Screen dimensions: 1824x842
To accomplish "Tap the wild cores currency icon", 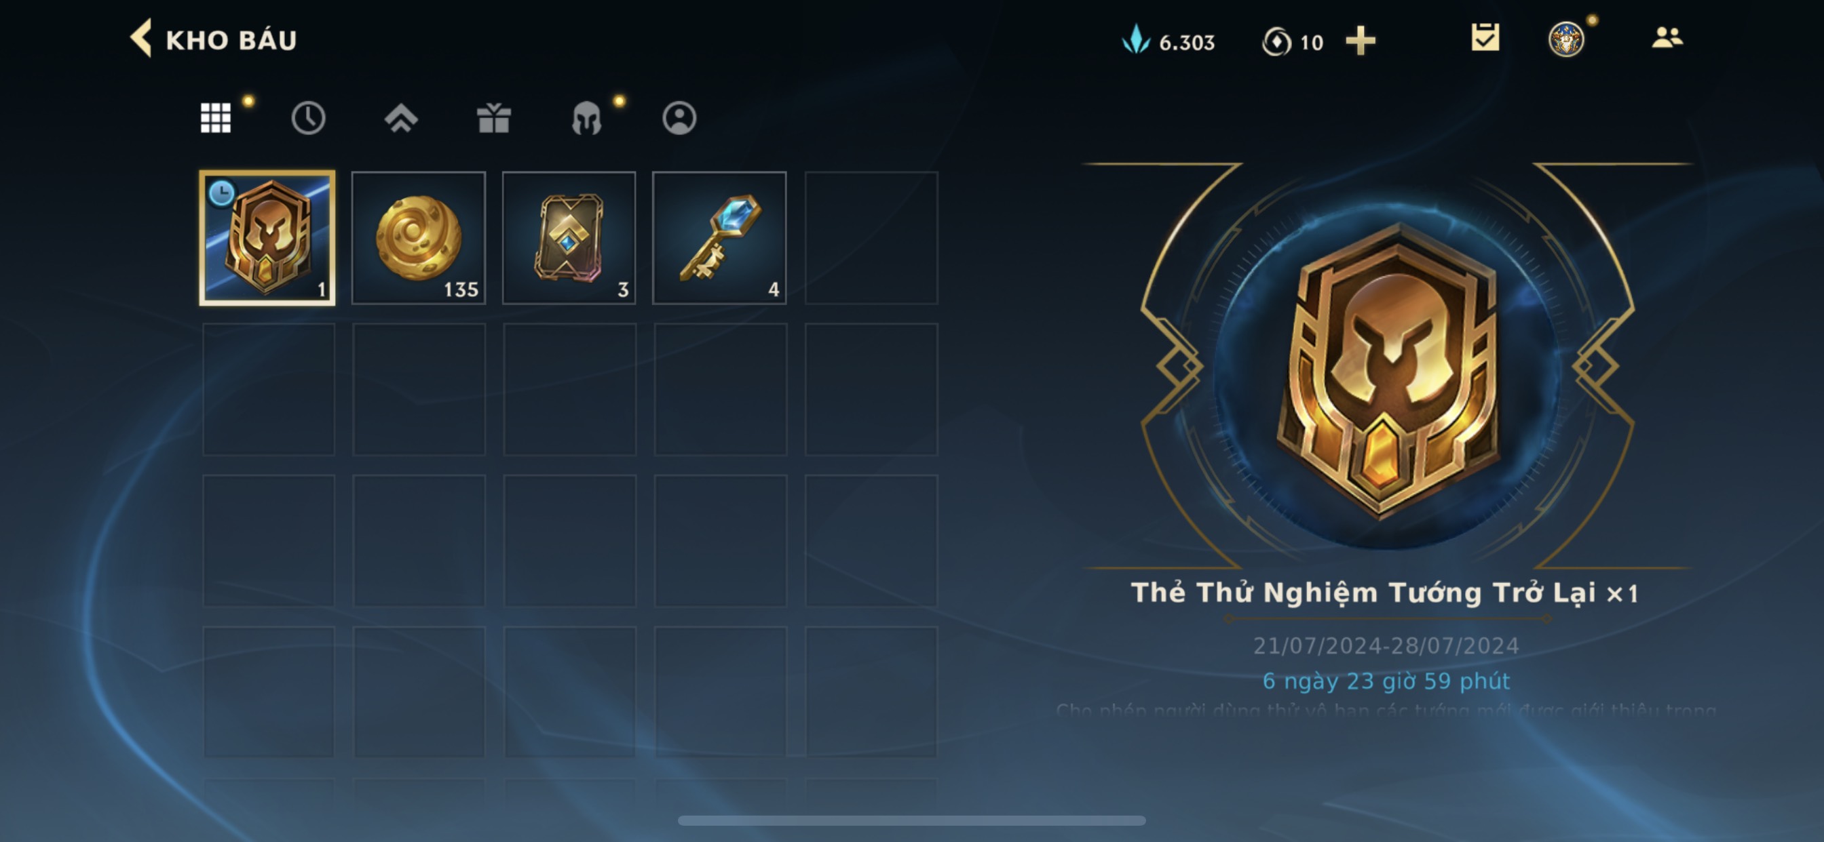I will 1276,42.
